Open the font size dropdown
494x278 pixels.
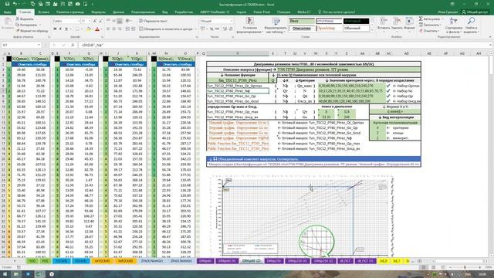point(90,21)
